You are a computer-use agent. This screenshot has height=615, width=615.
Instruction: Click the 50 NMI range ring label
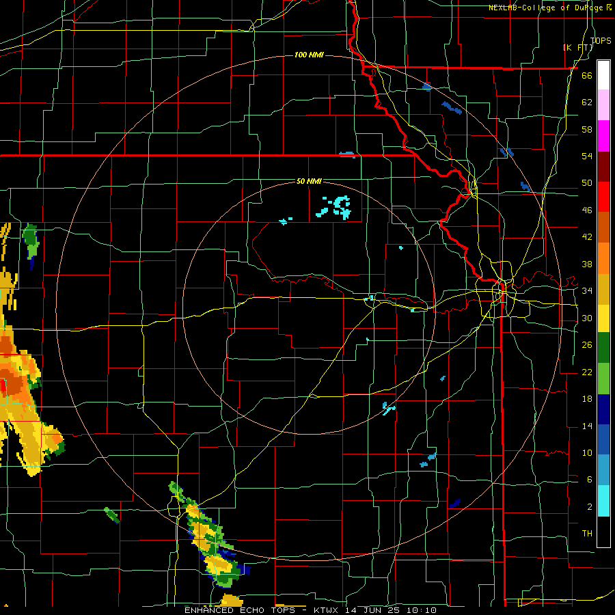[309, 181]
